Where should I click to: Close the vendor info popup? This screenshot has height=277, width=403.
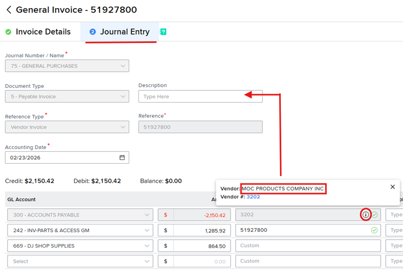392,187
